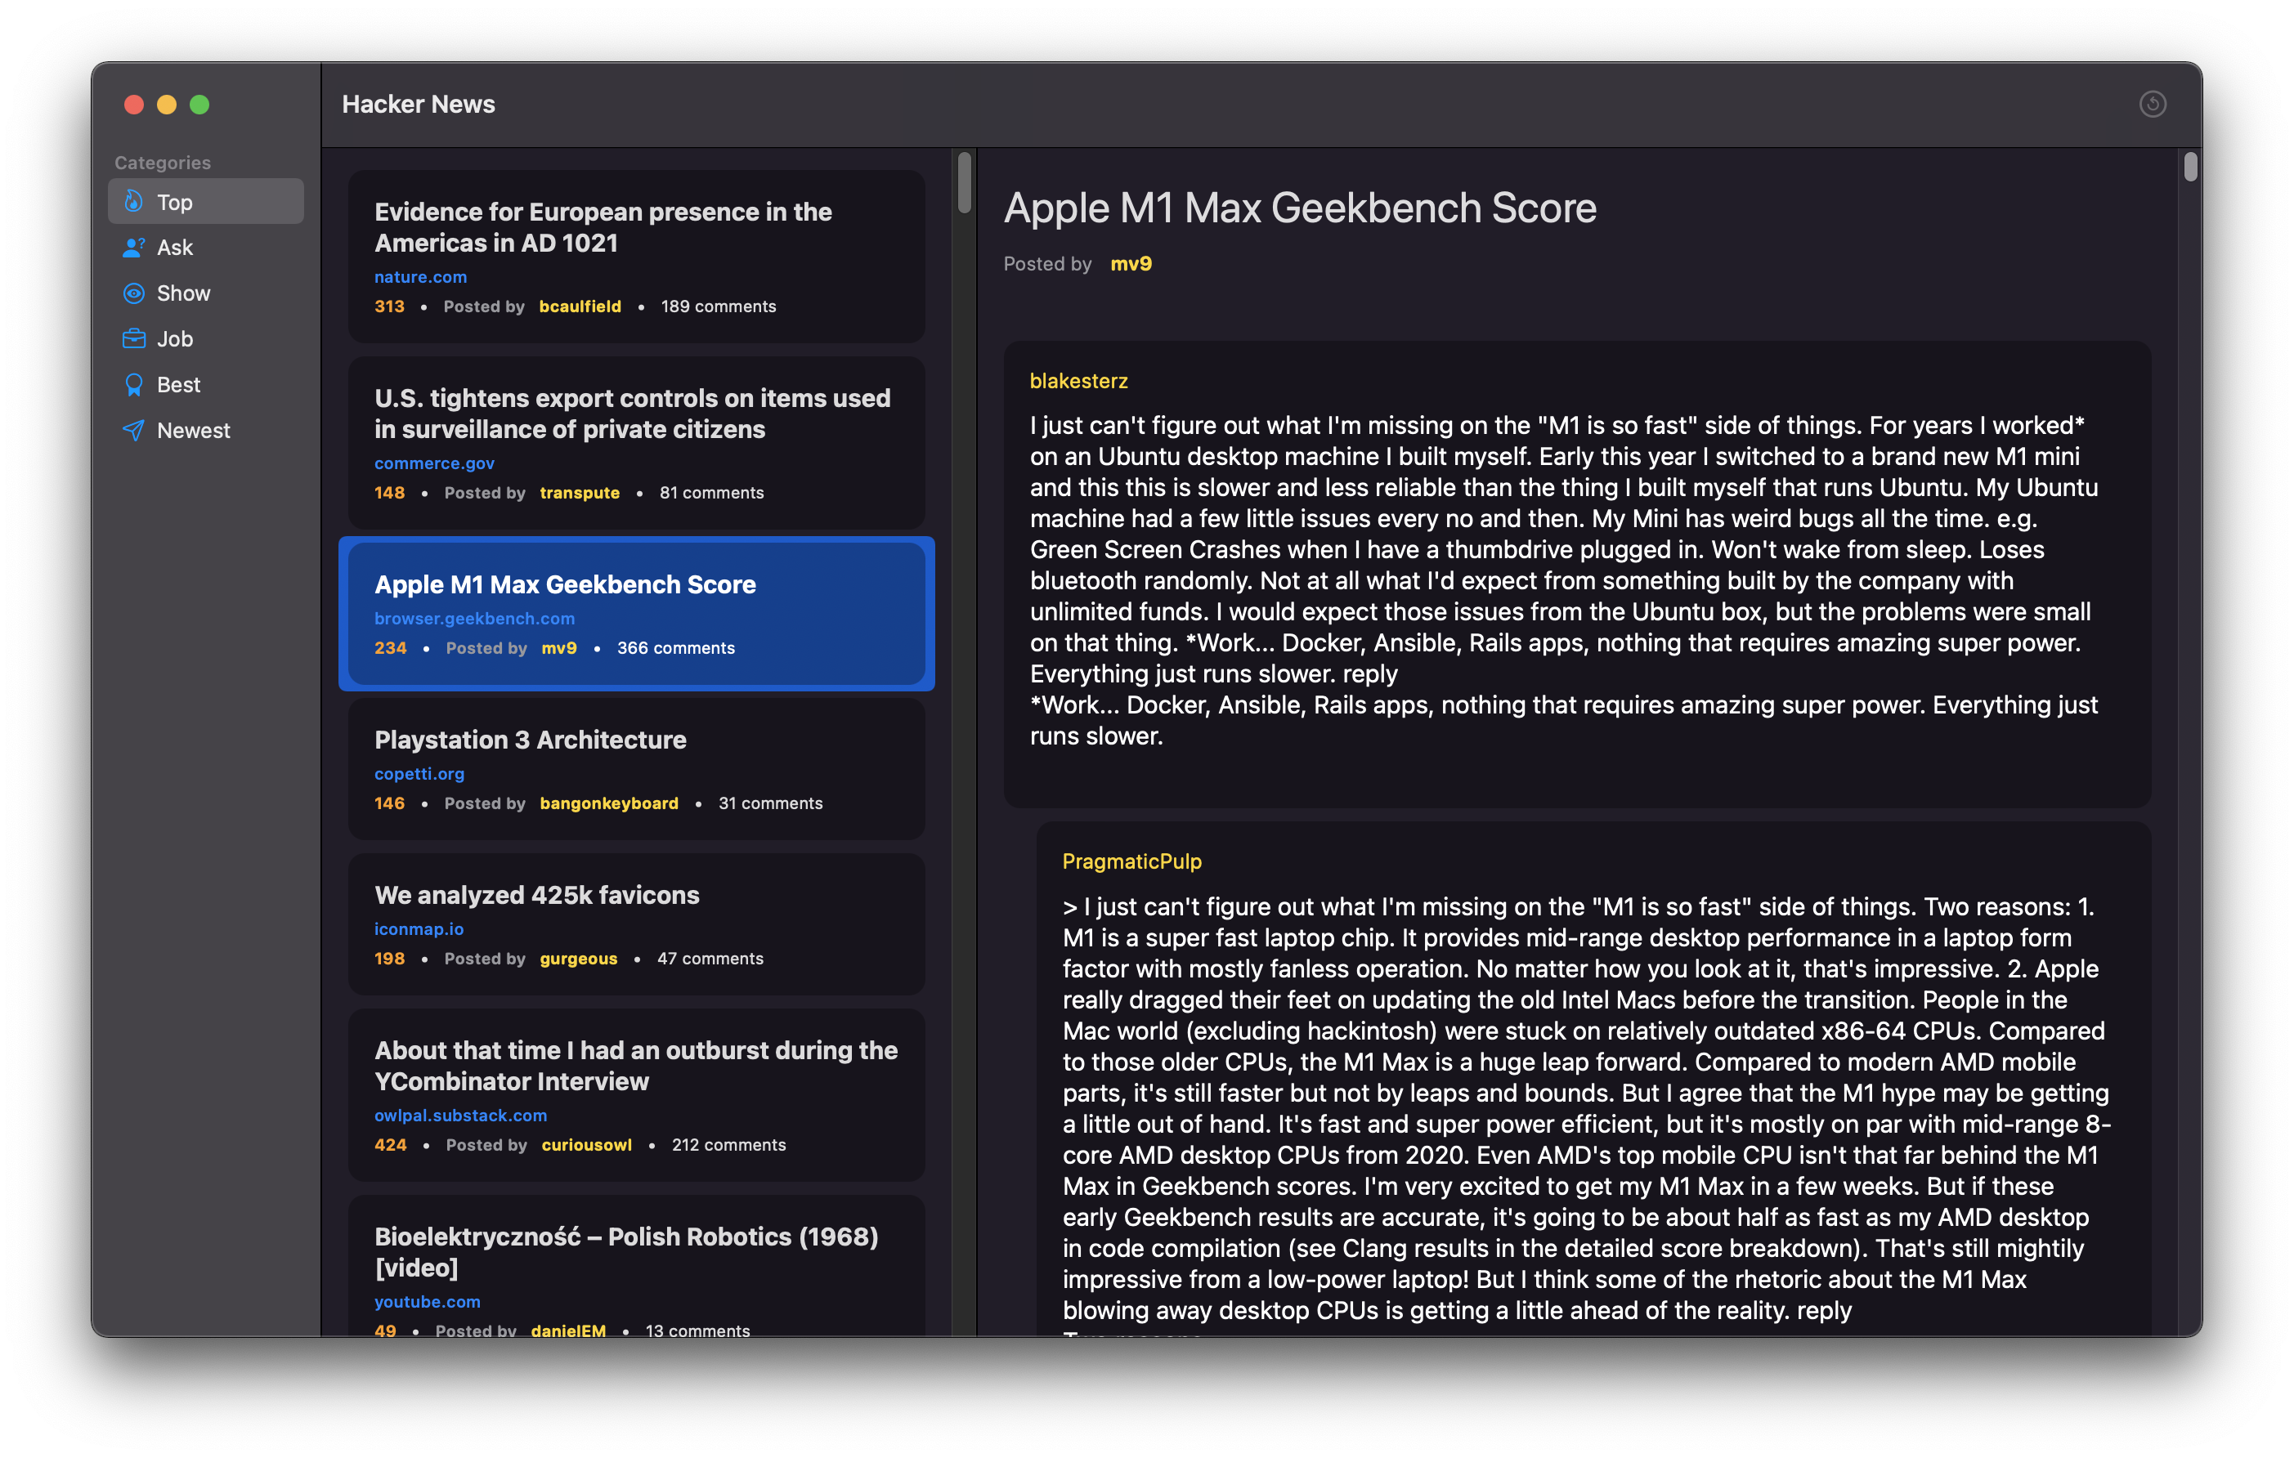The height and width of the screenshot is (1458, 2294).
Task: Click commenter name blakesterz
Action: (x=1078, y=381)
